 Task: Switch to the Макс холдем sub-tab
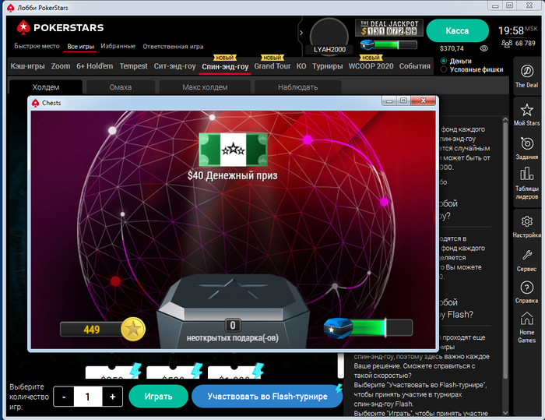pos(205,87)
